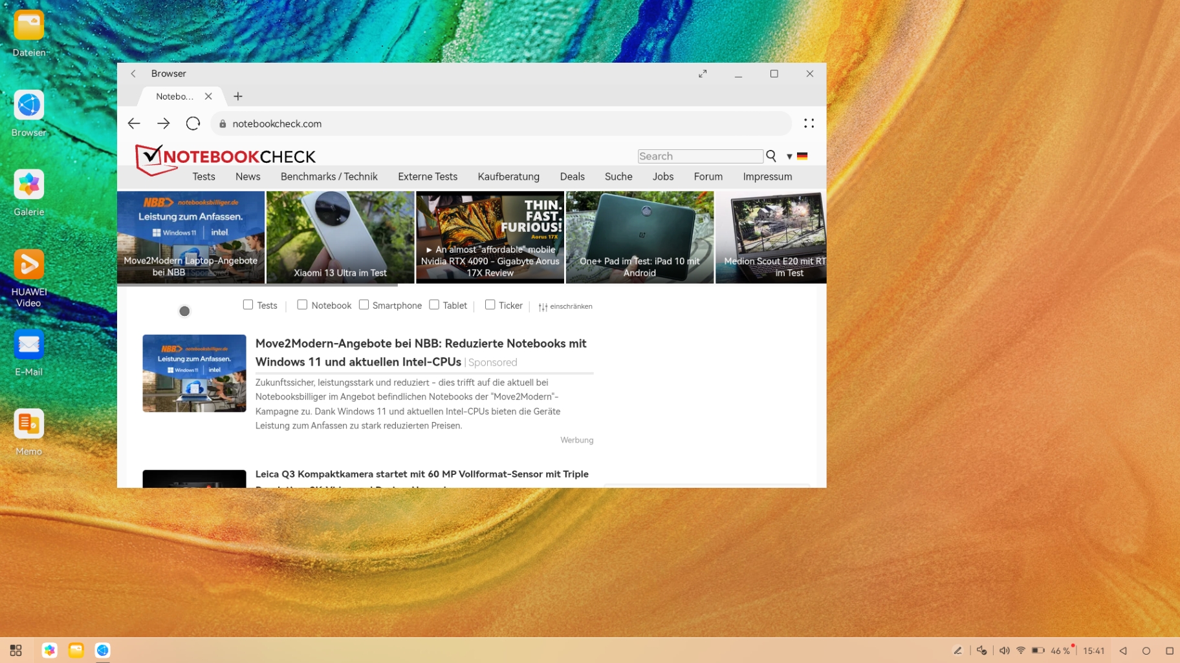This screenshot has width=1180, height=663.
Task: Expand the einschränken filter options
Action: pos(565,306)
